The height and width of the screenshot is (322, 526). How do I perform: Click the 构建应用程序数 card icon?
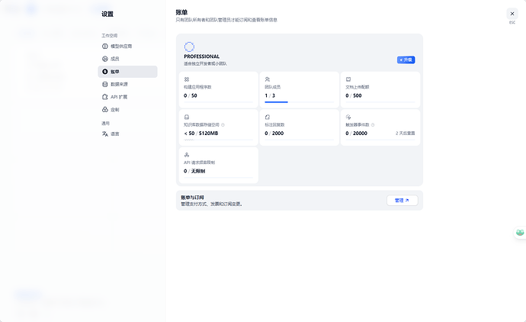point(187,79)
